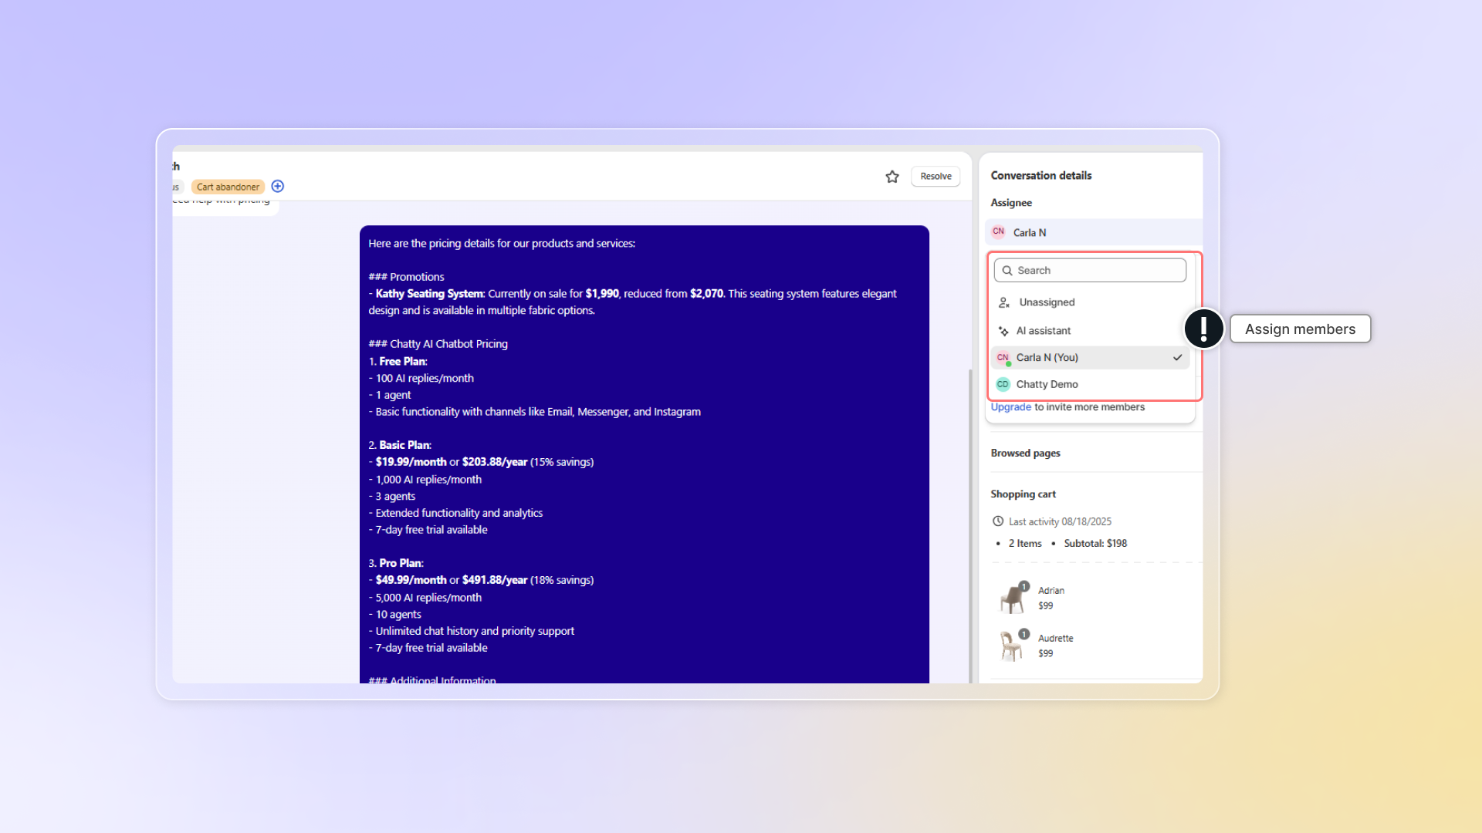Click the Cart abandoner tag

(228, 187)
